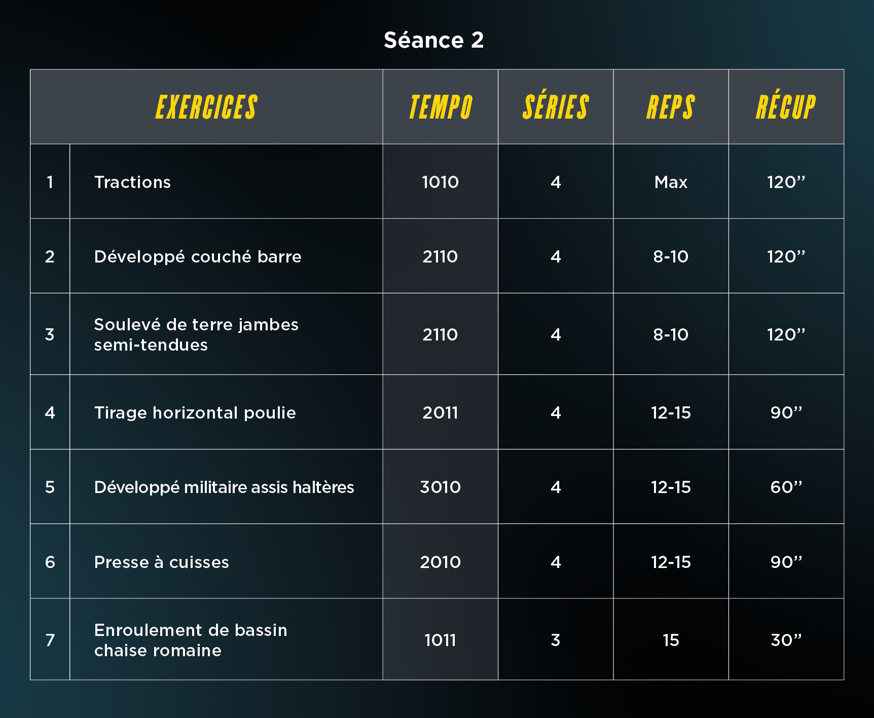Click Développé militaire assis haltères

224,487
